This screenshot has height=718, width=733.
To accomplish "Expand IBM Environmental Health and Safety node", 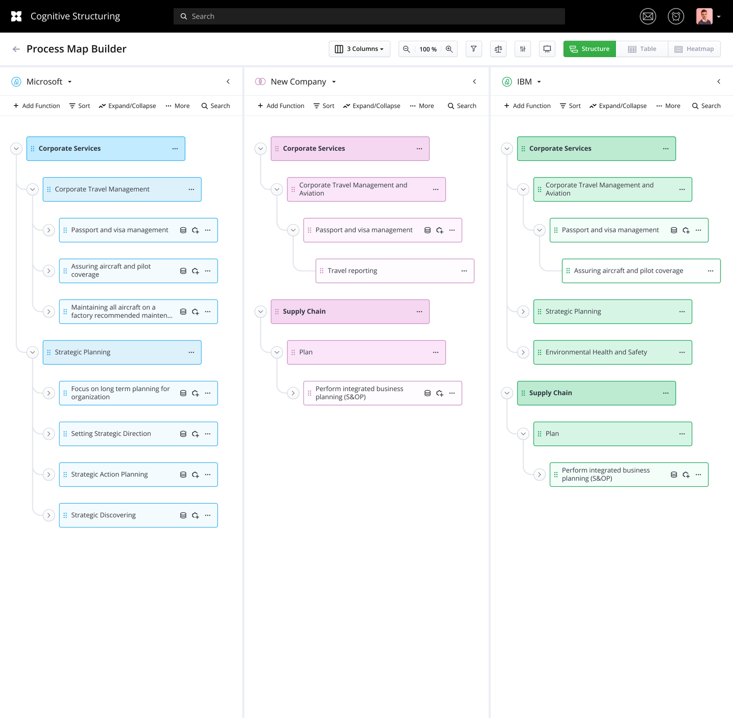I will [523, 352].
